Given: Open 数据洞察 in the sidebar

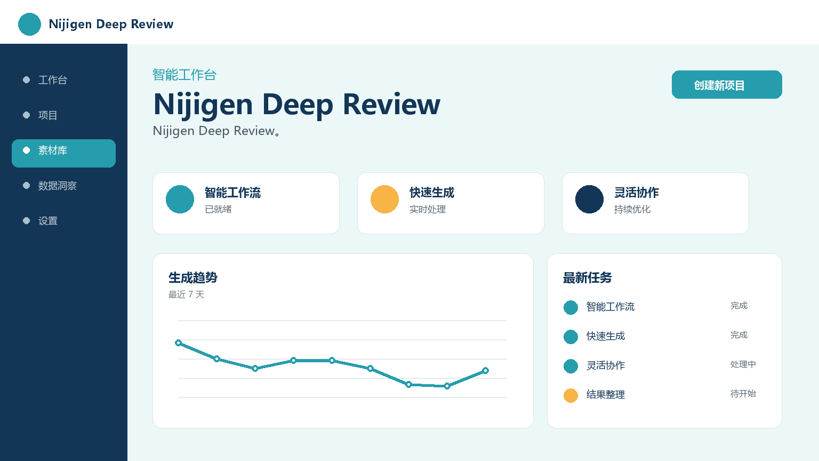Looking at the screenshot, I should [x=63, y=185].
